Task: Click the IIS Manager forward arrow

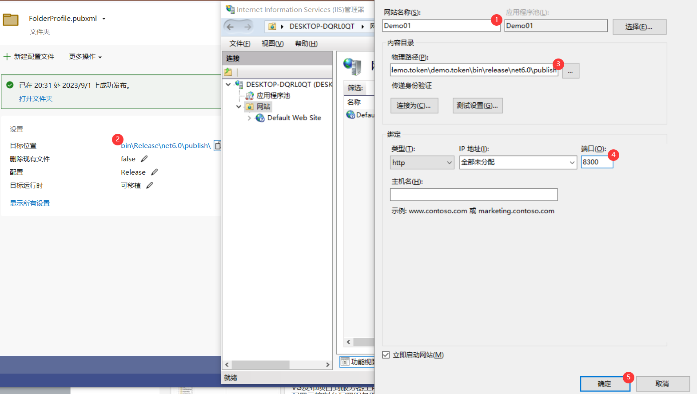Action: [247, 27]
